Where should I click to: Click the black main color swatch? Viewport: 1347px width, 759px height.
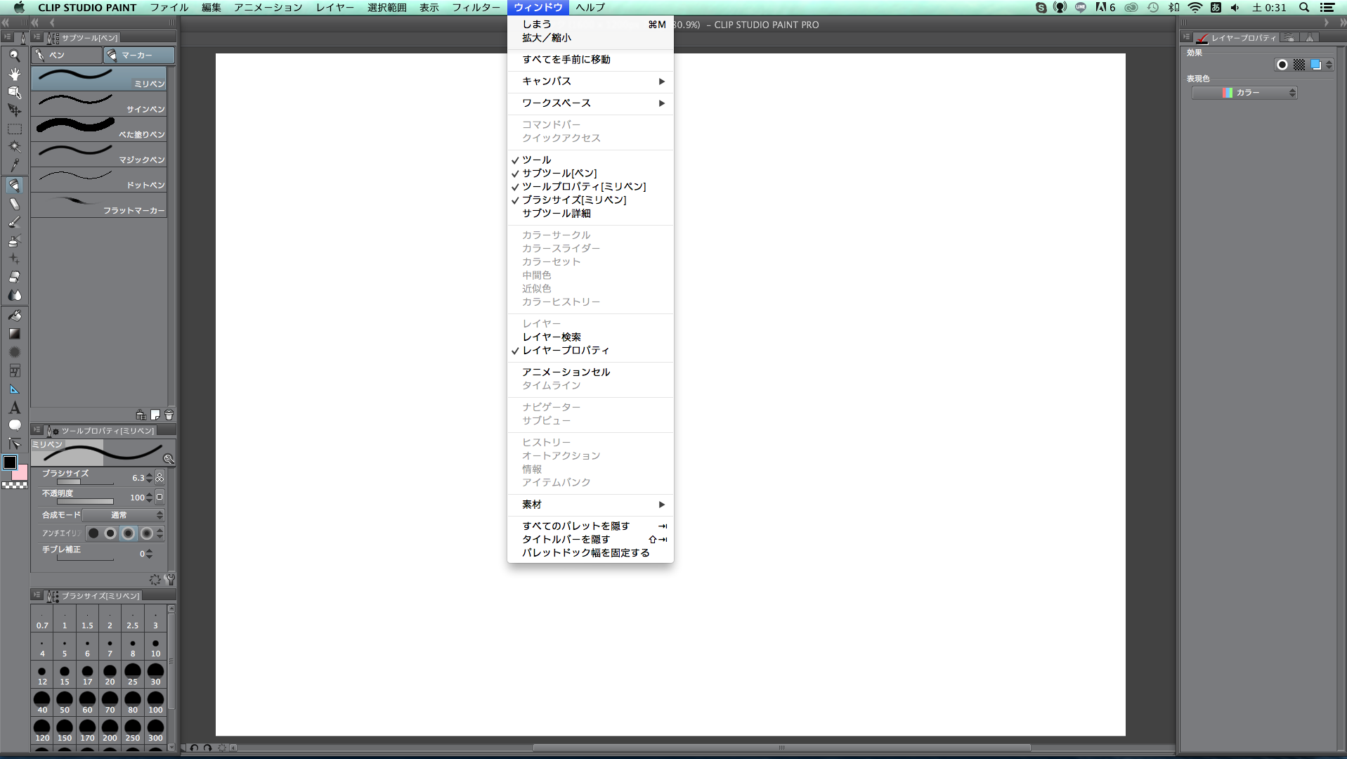(10, 462)
